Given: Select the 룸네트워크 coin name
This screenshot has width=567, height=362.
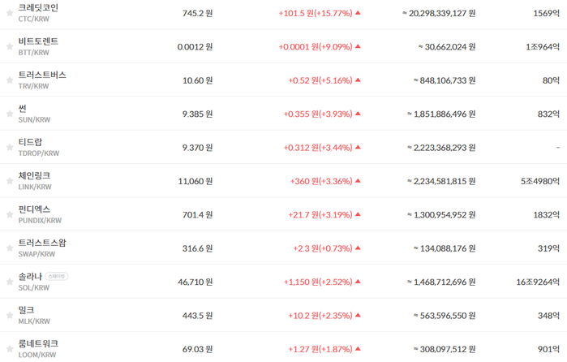Looking at the screenshot, I should tap(38, 343).
